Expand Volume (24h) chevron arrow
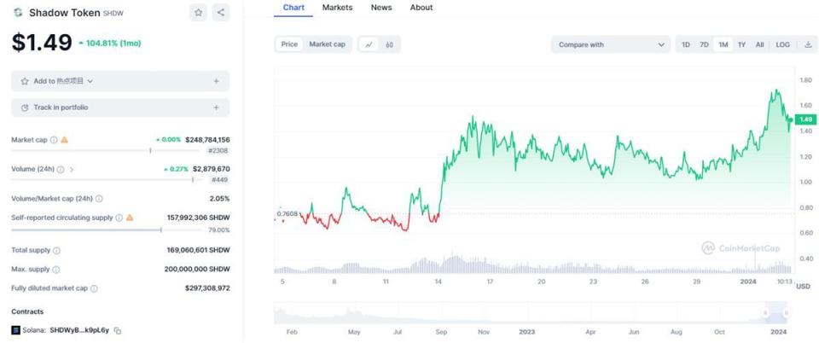 click(72, 170)
